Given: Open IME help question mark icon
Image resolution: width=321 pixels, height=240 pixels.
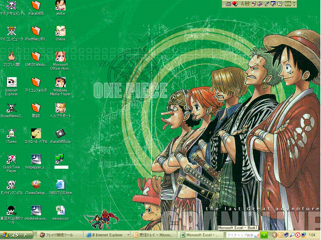Looking at the screenshot, I should point(280,4).
